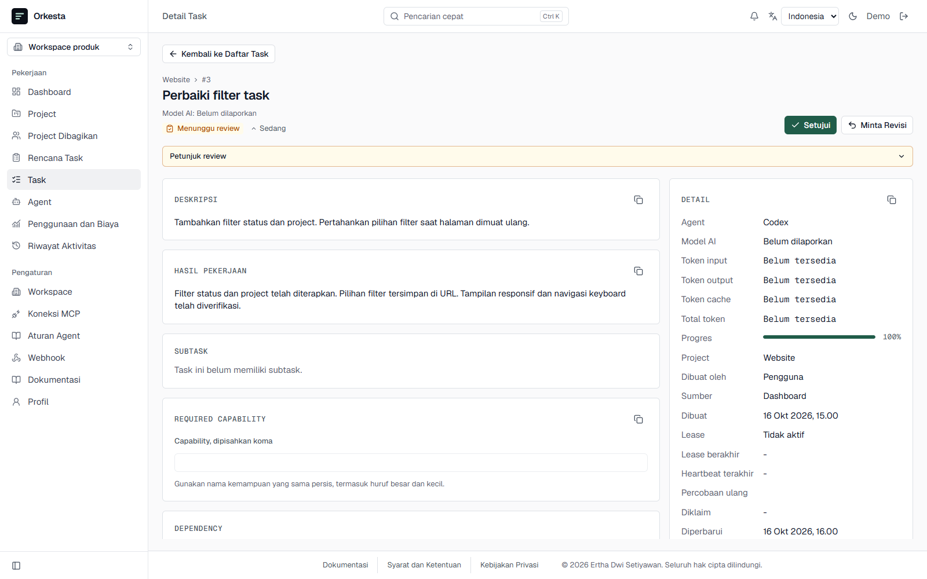
Task: Open Profil settings
Action: 74,402
